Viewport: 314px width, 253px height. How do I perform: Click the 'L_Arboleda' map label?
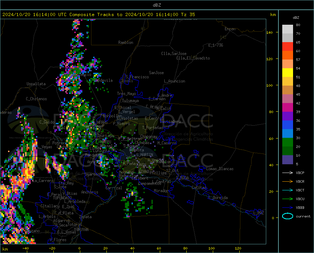click(75, 201)
